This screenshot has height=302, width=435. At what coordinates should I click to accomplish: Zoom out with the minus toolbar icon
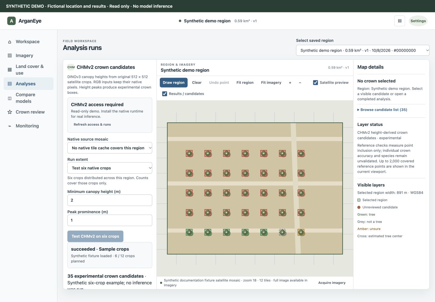(300, 82)
